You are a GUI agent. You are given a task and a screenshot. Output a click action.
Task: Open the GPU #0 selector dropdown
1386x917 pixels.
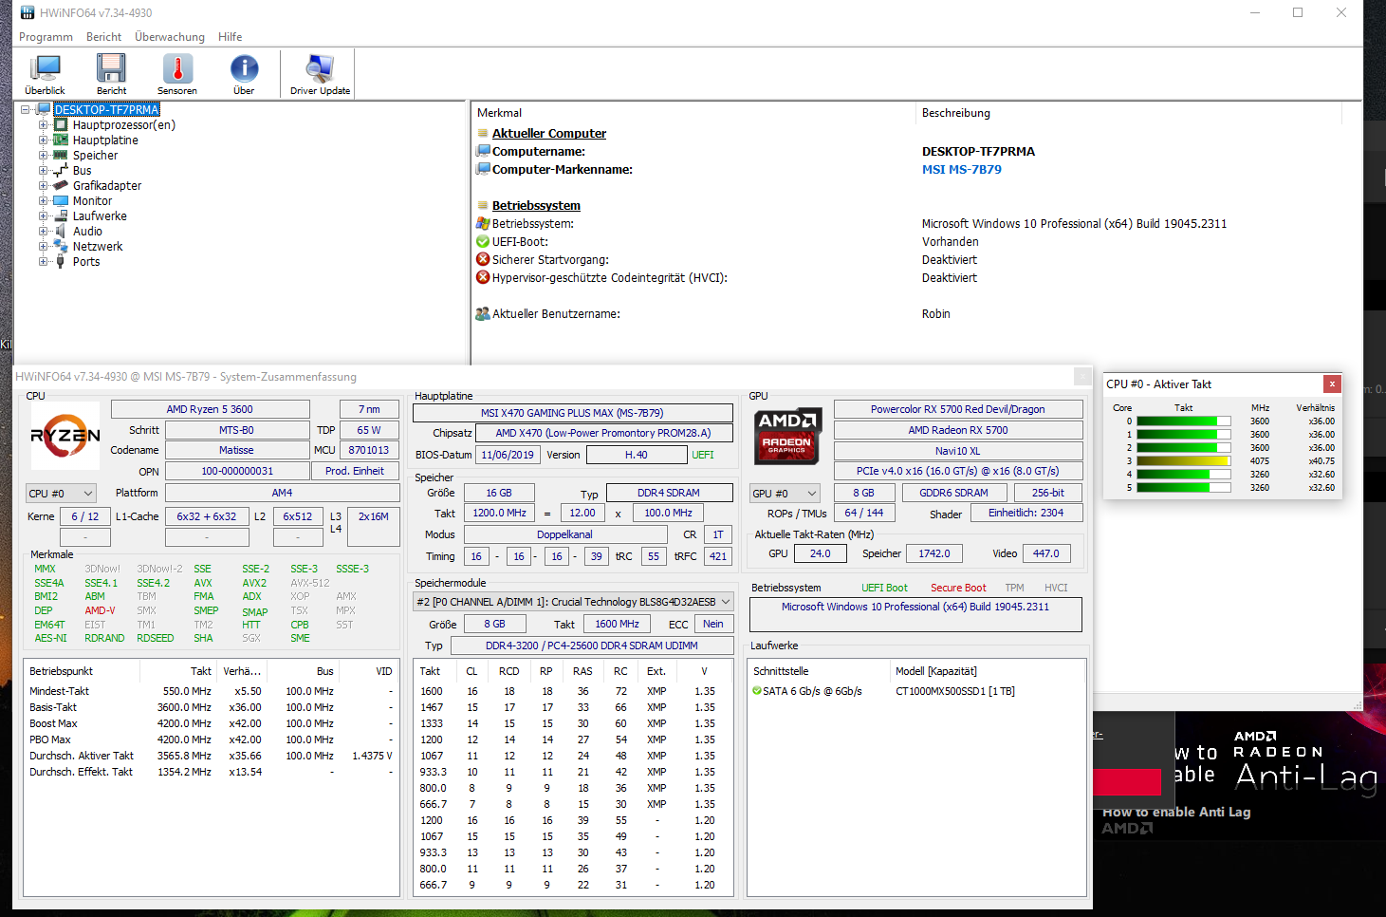tap(785, 494)
